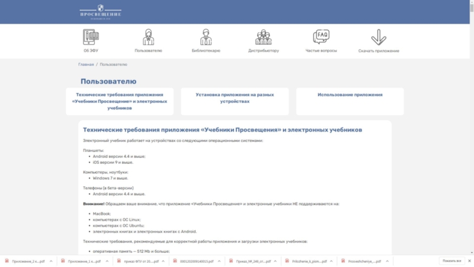Open the Технические требования приложения card

(120, 101)
